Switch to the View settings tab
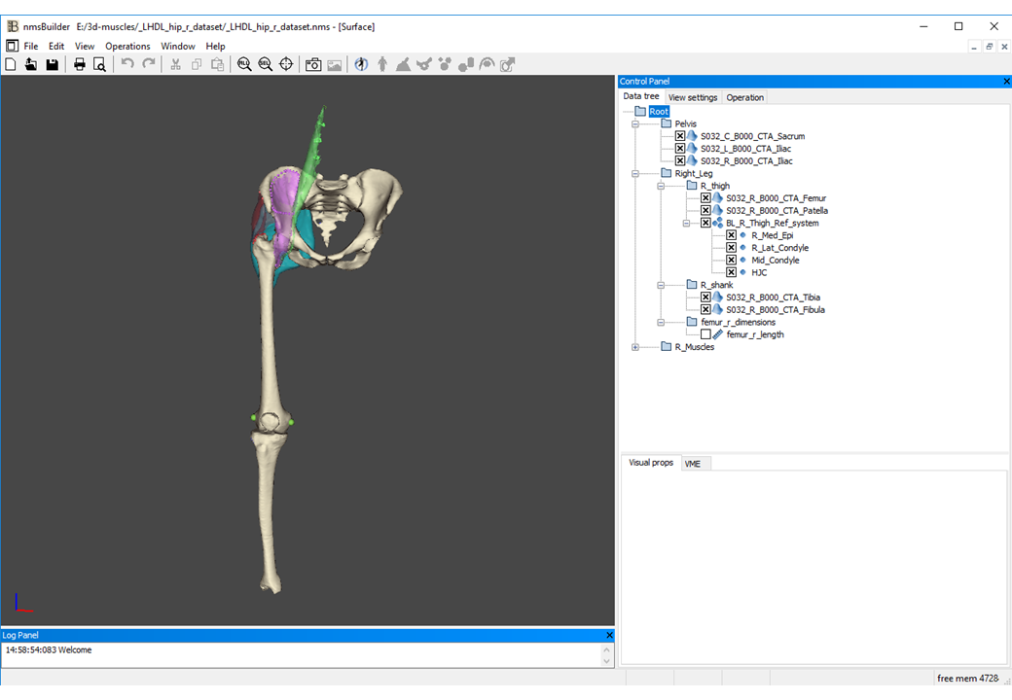The image size is (1012, 700). pyautogui.click(x=693, y=97)
